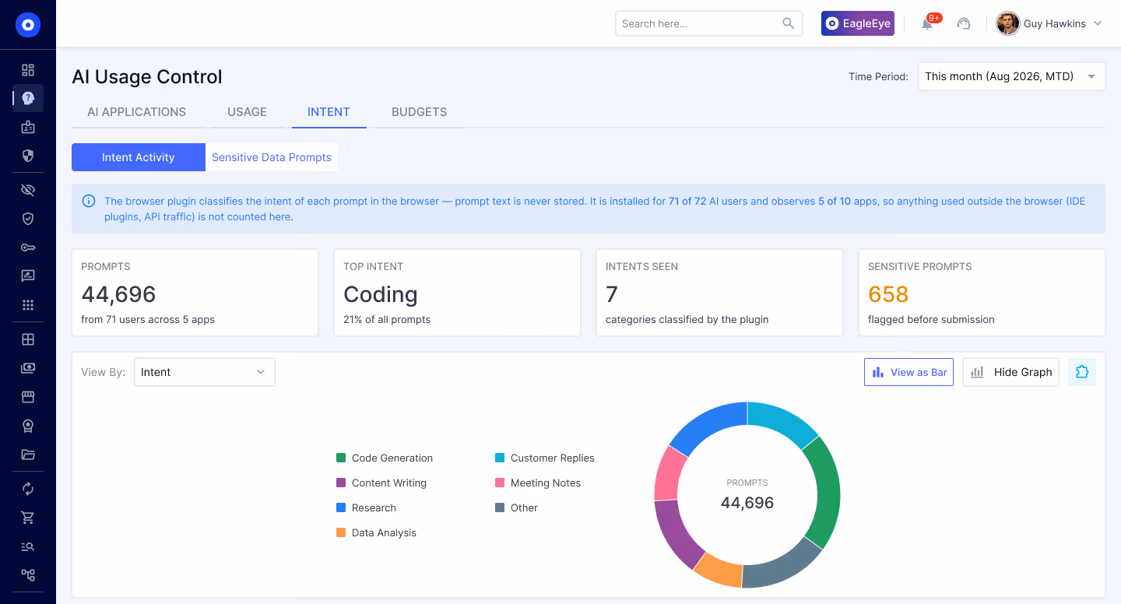
Task: Switch to Intent Activity view
Action: pos(139,157)
